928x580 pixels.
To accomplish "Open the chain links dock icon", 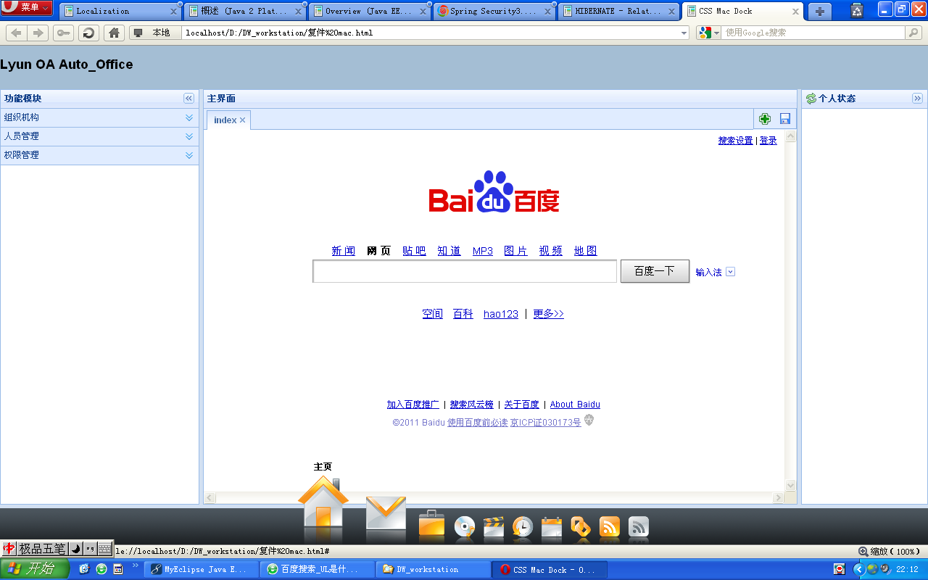I will coord(581,526).
